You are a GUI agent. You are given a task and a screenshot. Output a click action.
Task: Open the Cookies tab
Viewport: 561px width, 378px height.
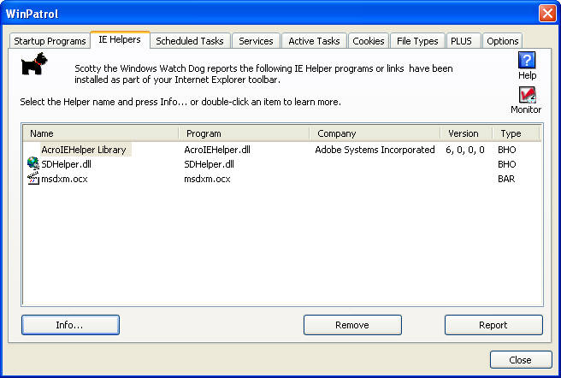[x=369, y=41]
